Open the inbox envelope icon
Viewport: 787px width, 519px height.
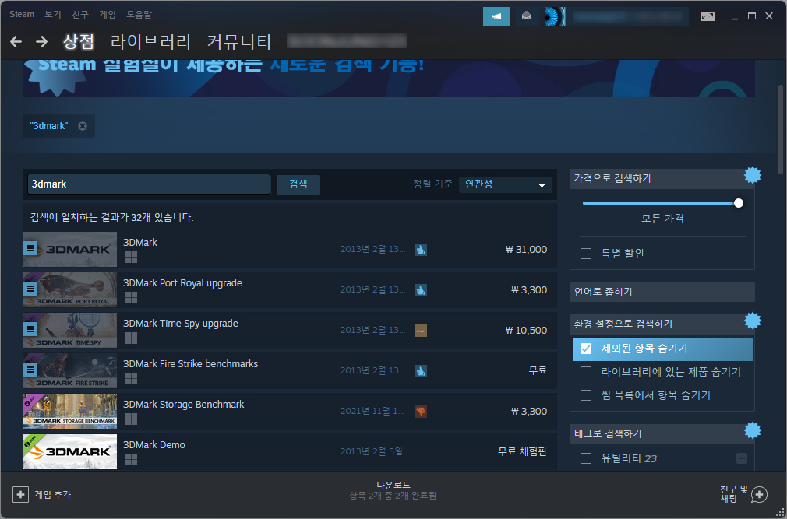526,16
